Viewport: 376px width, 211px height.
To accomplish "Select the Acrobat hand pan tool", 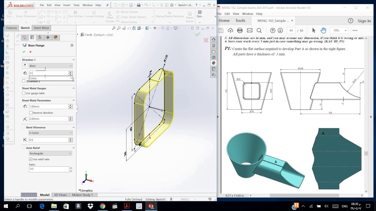I will tap(323, 30).
